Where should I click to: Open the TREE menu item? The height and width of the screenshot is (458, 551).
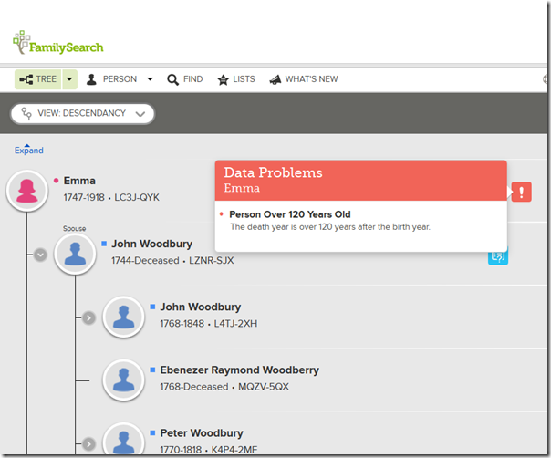(38, 79)
